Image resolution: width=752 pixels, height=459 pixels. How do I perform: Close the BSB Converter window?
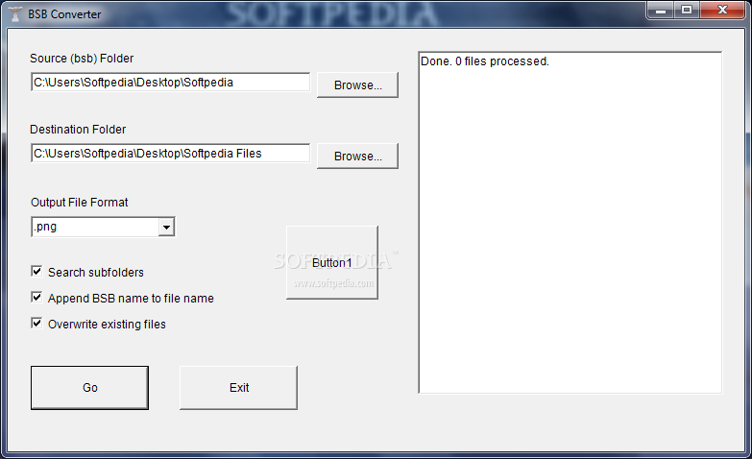(722, 10)
